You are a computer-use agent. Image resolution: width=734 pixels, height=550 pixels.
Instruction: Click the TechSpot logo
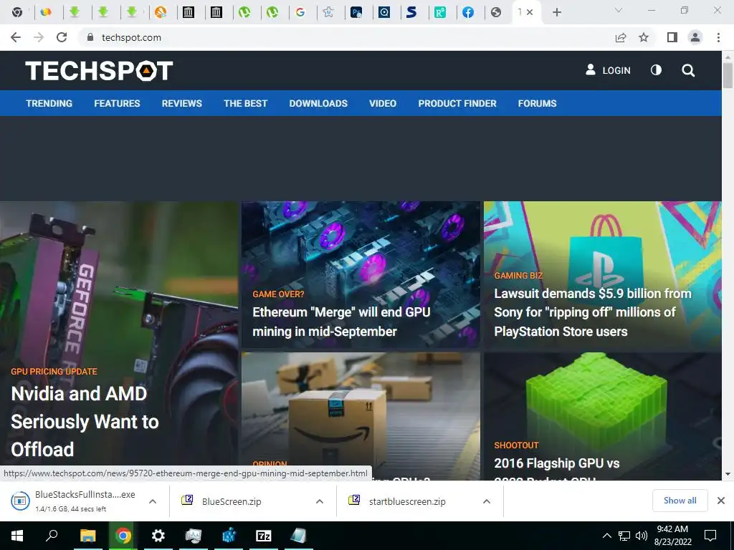click(x=99, y=71)
